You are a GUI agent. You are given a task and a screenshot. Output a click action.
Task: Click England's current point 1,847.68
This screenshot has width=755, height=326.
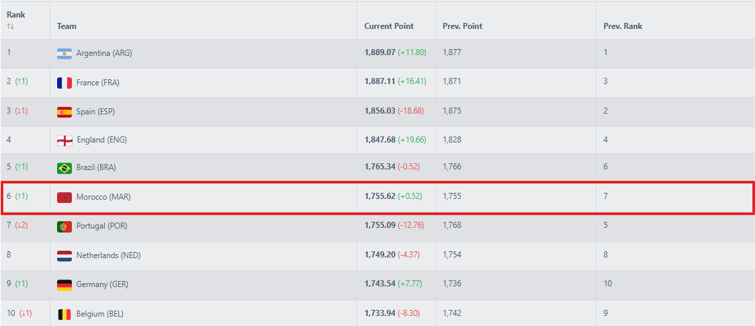coord(380,140)
